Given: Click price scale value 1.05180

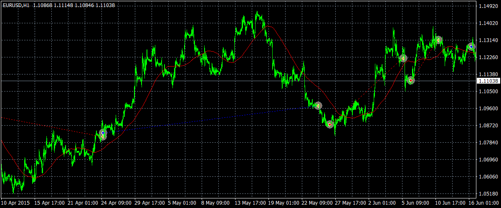Looking at the screenshot, I should (x=489, y=193).
